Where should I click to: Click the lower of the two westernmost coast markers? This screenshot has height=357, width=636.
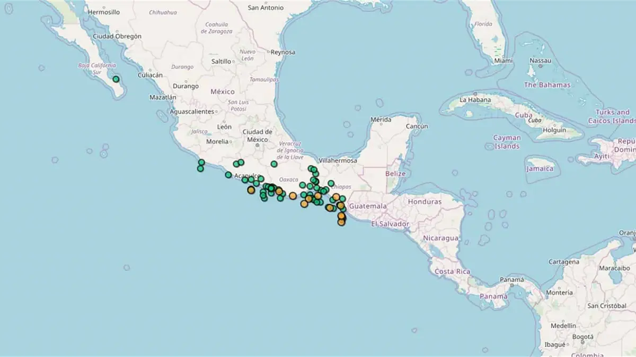click(x=200, y=169)
